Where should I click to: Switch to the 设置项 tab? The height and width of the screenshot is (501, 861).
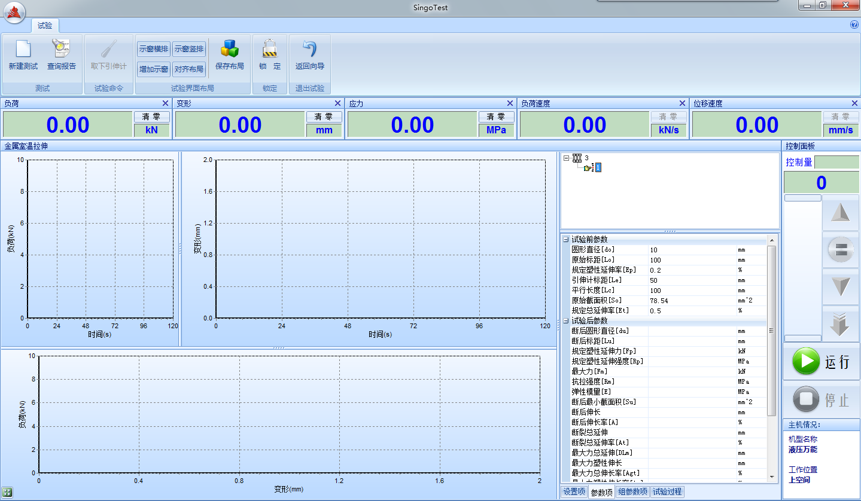point(574,492)
